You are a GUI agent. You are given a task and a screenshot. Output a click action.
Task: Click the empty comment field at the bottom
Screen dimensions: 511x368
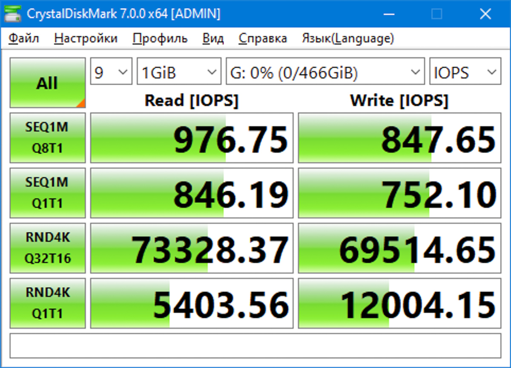pos(255,345)
